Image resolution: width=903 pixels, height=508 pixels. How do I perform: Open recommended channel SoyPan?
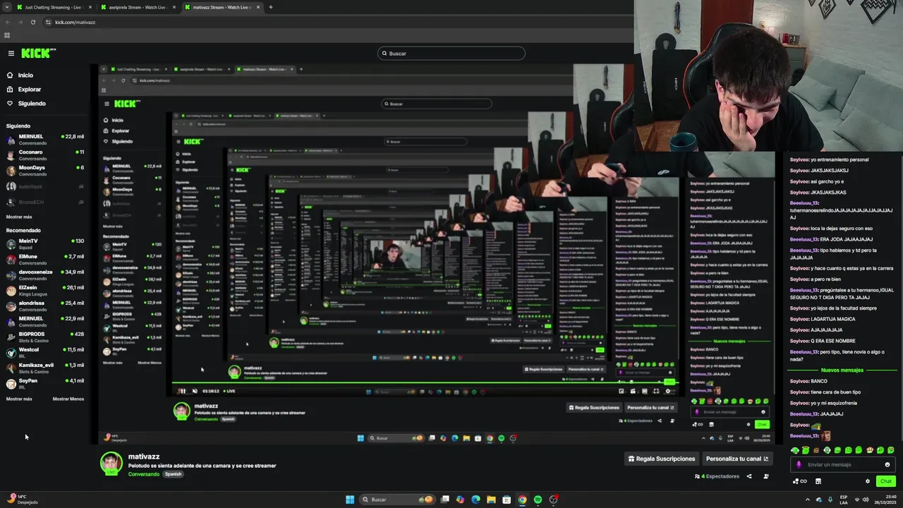point(45,383)
